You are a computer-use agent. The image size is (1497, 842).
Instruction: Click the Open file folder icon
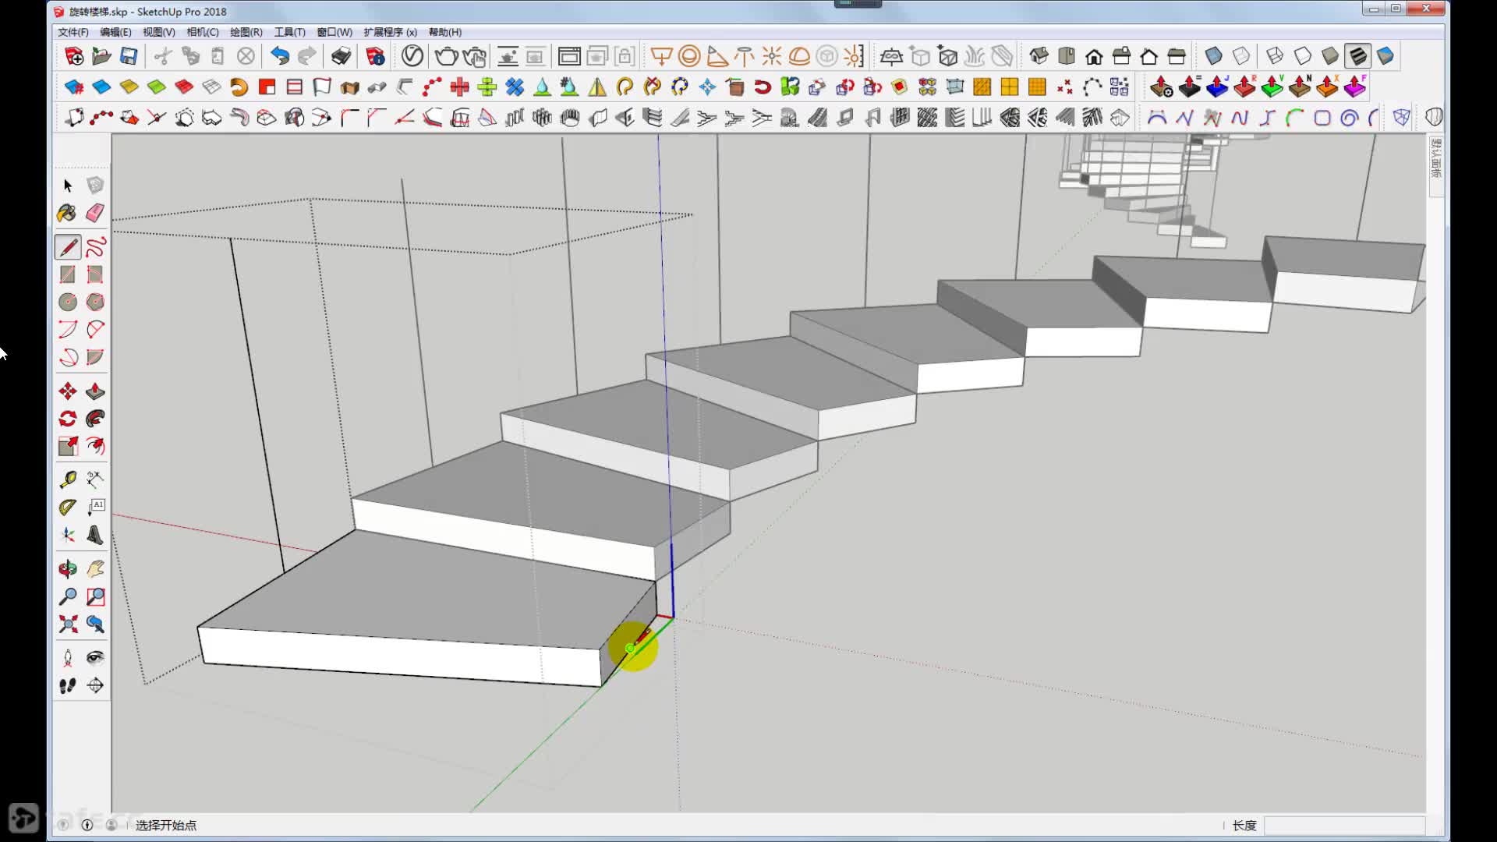tap(101, 56)
